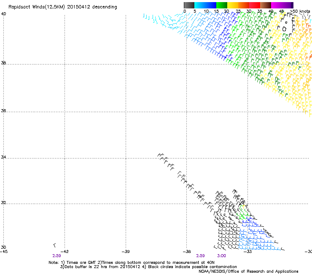
Task: Click the lone black wind barb near -42
Action: [x=54, y=245]
